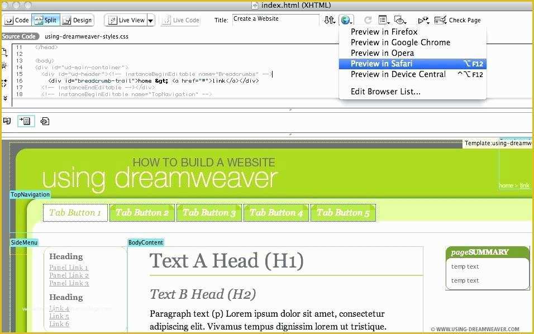Choose Preview in Device Central
The height and width of the screenshot is (334, 534).
coord(412,74)
